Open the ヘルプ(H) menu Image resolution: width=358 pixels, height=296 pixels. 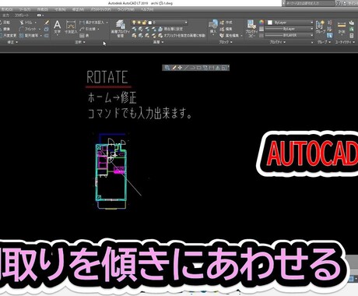147,9
